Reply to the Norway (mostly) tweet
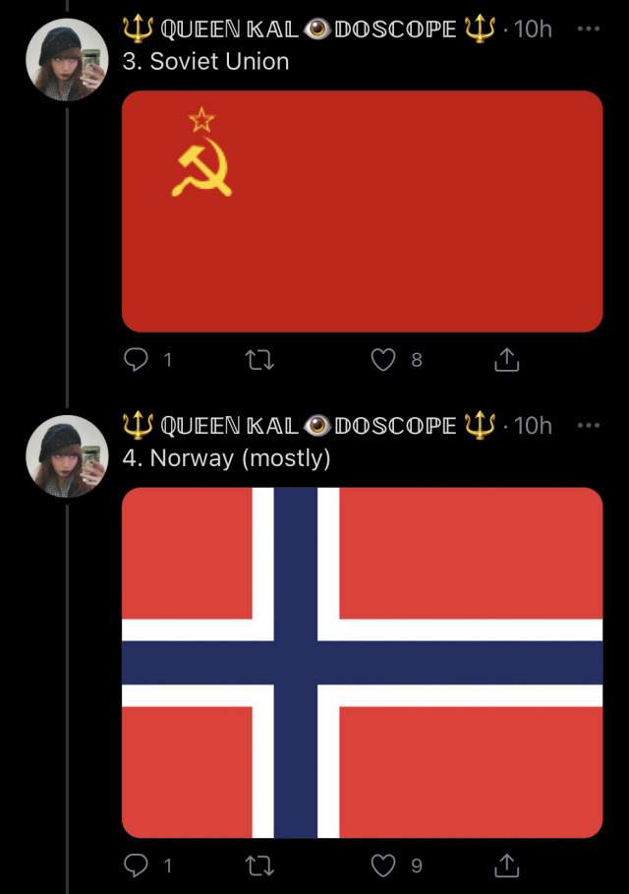Viewport: 629px width, 894px height. point(136,865)
